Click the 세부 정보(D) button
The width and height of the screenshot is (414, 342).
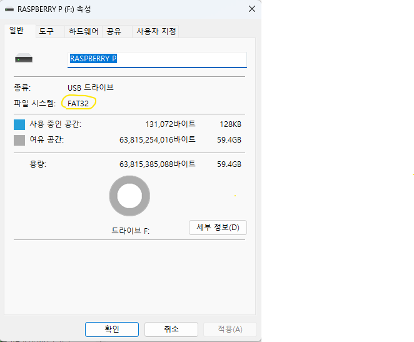click(x=218, y=228)
